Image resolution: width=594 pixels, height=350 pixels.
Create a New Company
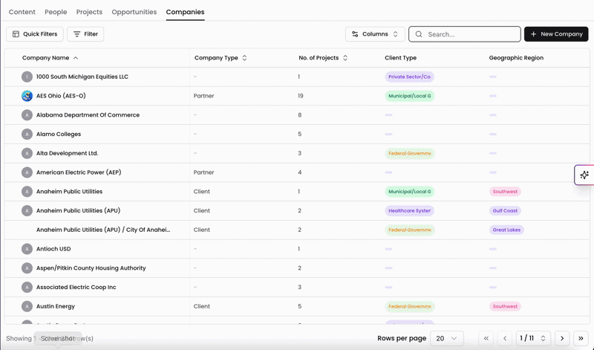pyautogui.click(x=556, y=34)
